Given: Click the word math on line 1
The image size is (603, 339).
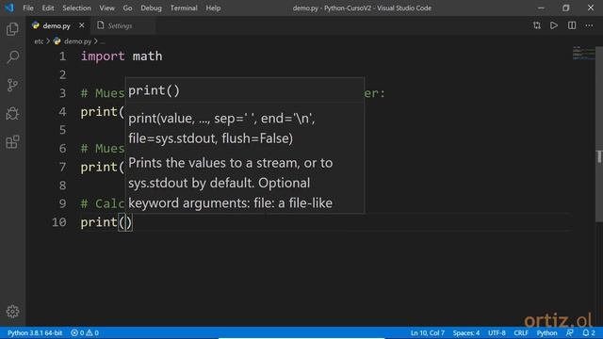Looking at the screenshot, I should [147, 56].
